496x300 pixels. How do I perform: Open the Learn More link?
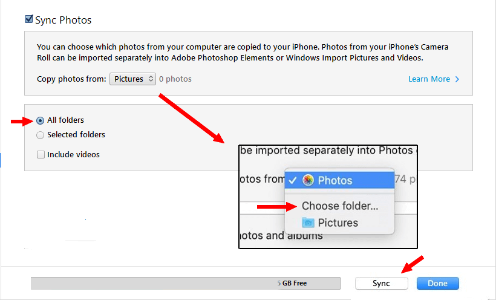[x=429, y=79]
